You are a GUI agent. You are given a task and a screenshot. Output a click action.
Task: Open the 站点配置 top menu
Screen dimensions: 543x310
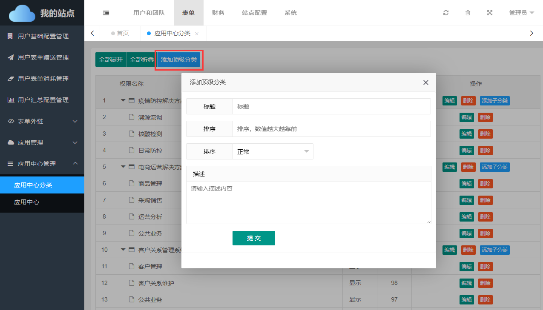tap(254, 13)
